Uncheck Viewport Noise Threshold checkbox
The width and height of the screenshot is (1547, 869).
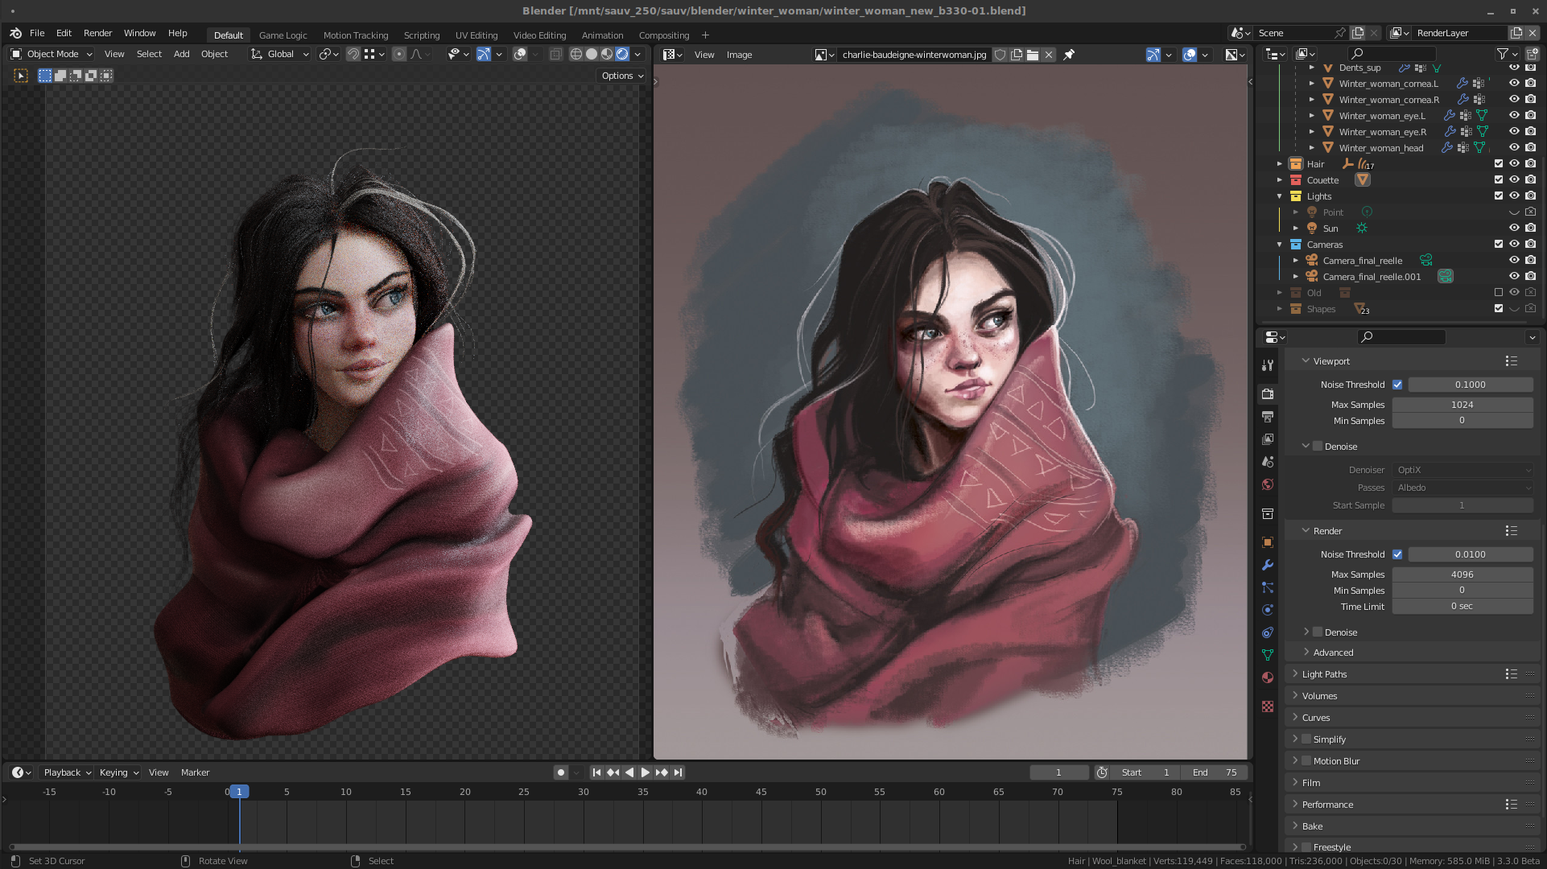(x=1397, y=385)
